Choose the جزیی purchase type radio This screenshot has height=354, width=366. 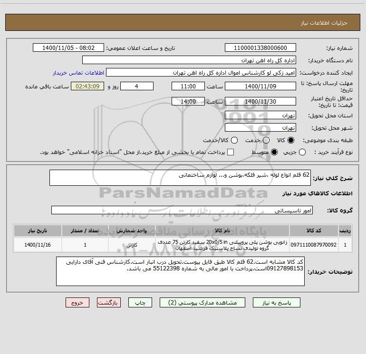(x=302, y=153)
